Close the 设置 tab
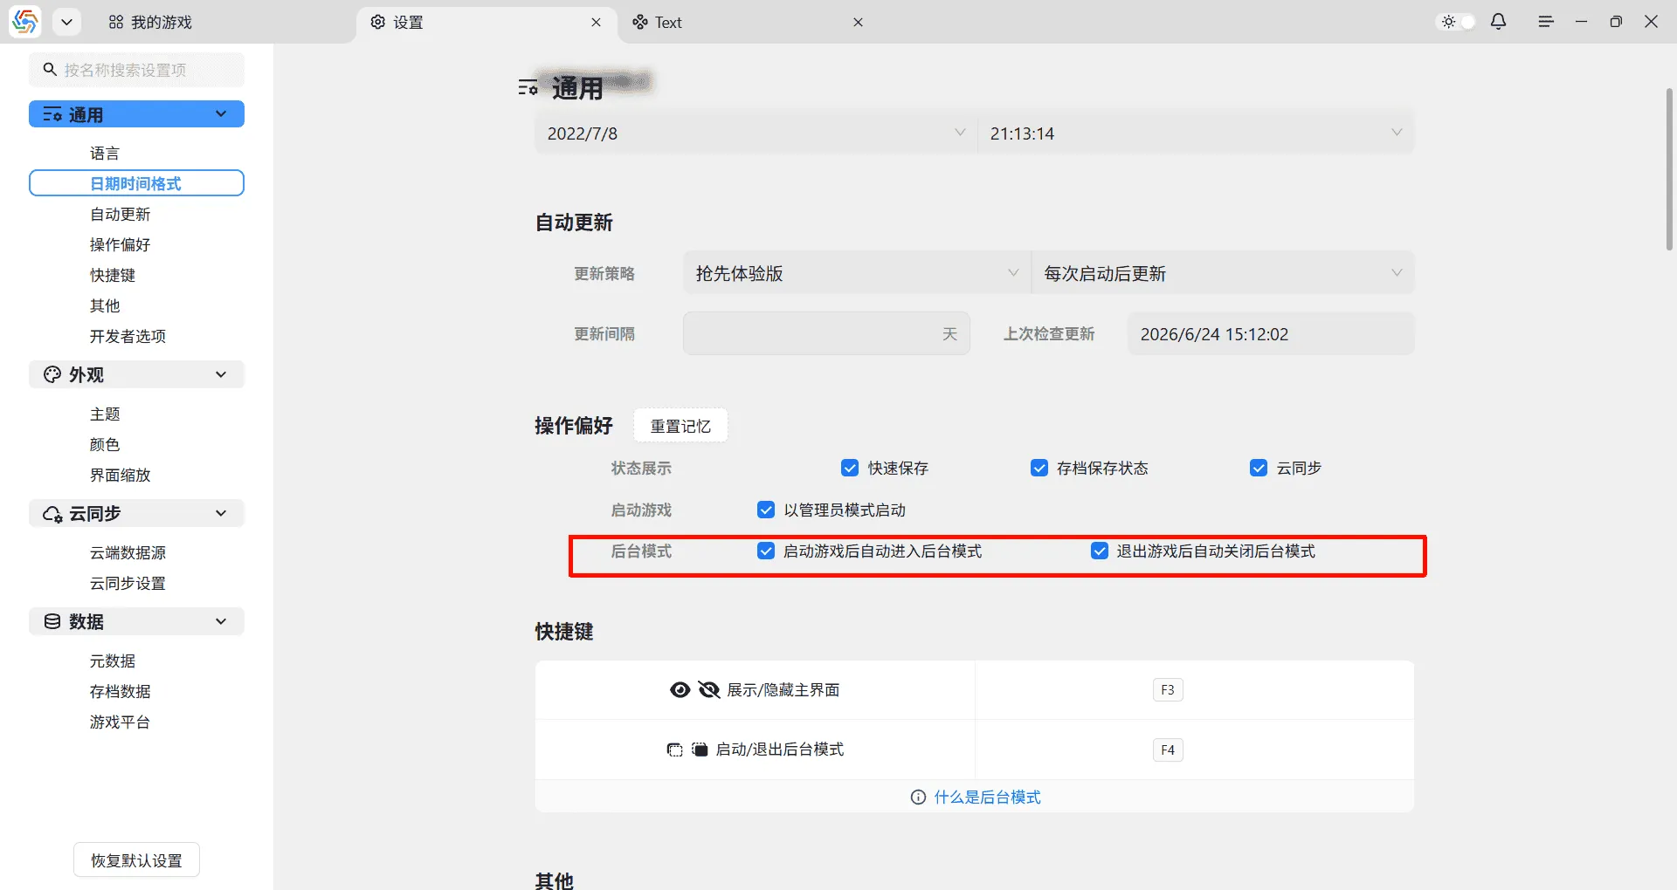Screen dimensions: 1677x890 pos(596,23)
